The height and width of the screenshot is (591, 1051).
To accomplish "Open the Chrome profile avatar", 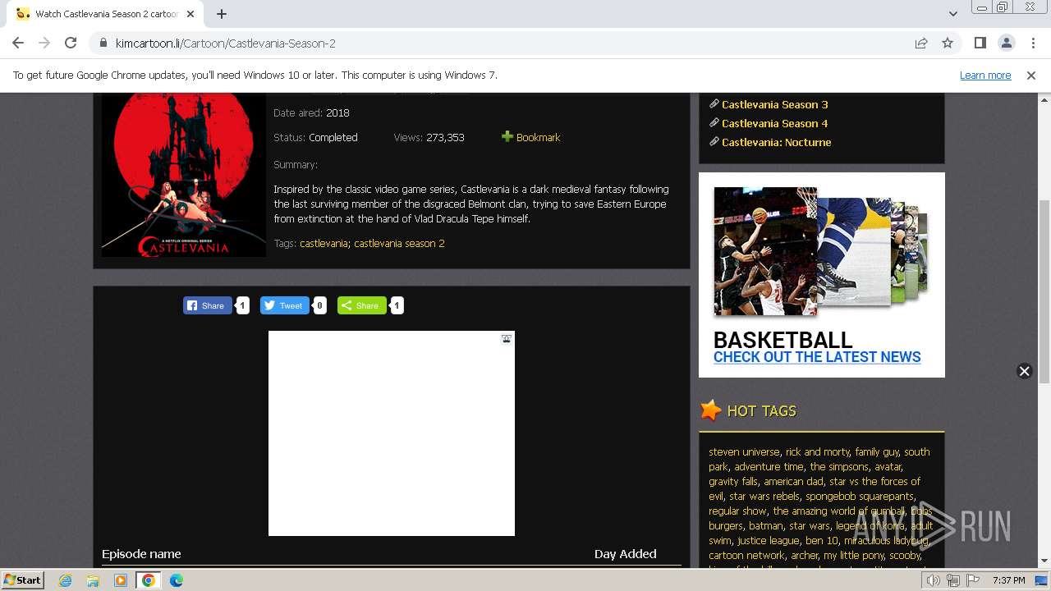I will tap(1006, 43).
